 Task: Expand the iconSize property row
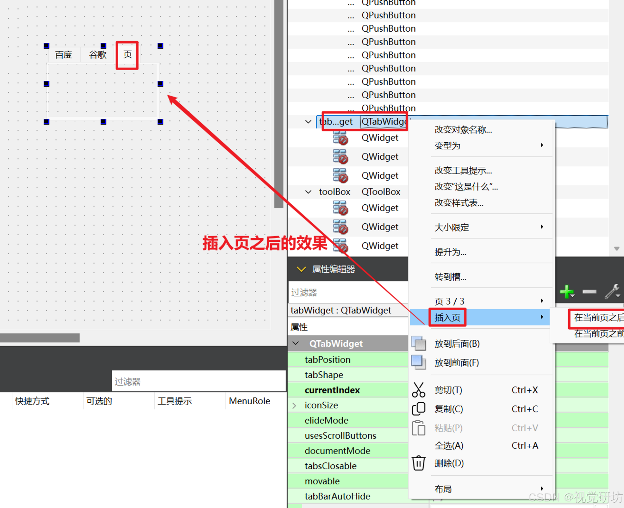294,405
